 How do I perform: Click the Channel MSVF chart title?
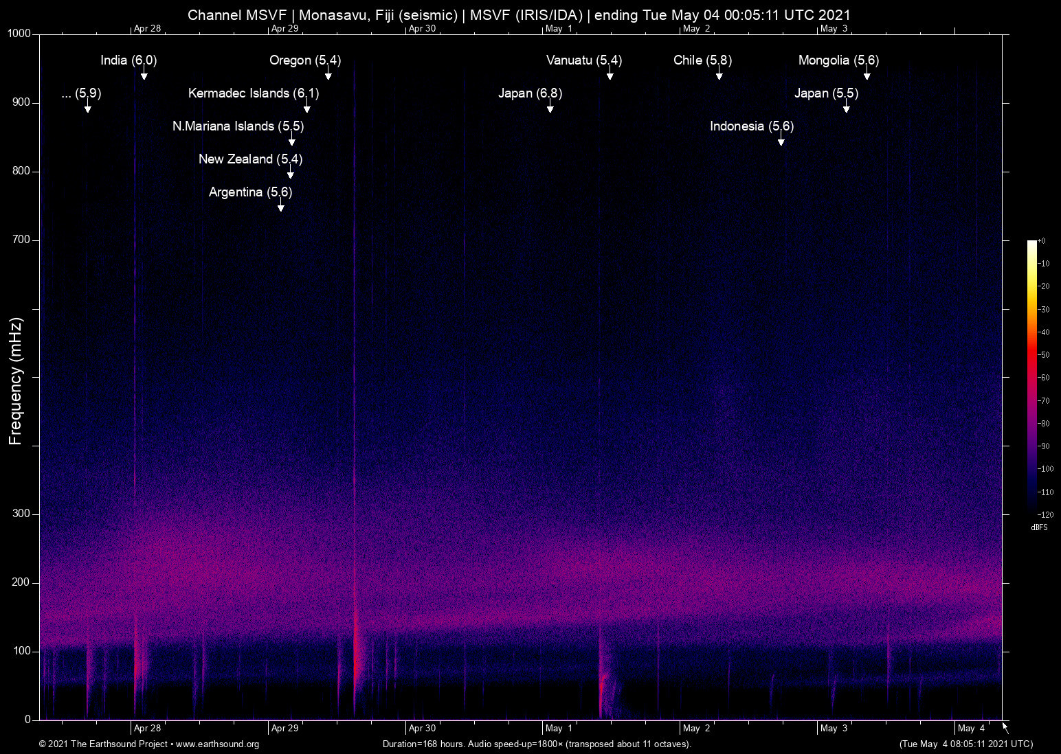[x=519, y=14]
